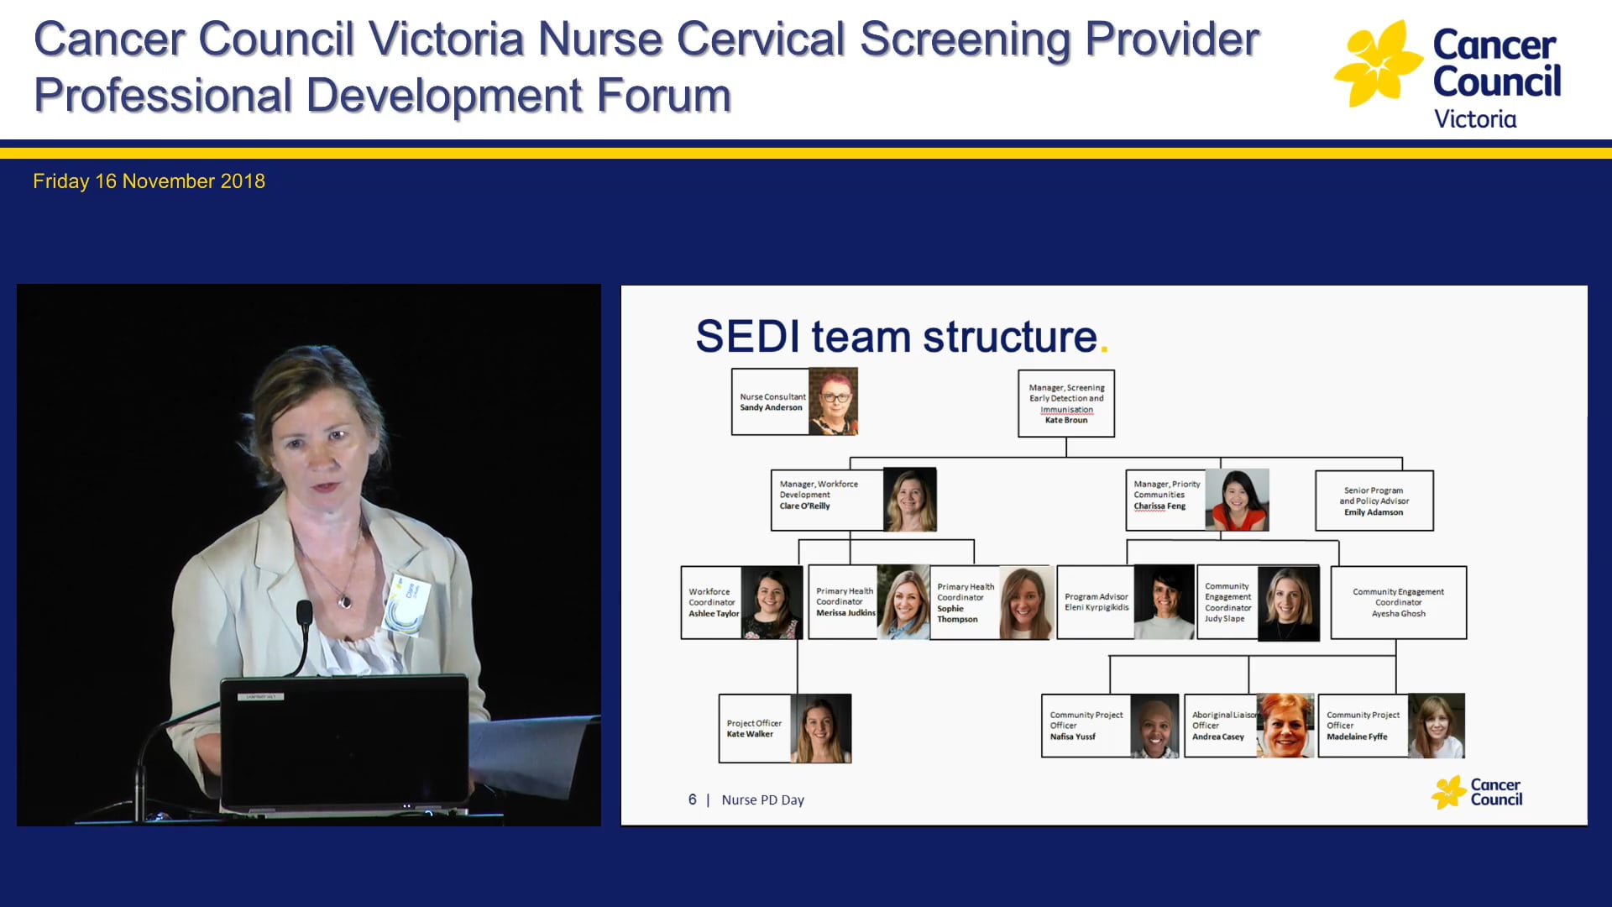Click the Workforce Coordinator Ashlee Taylor box
The height and width of the screenshot is (907, 1612).
pos(711,602)
